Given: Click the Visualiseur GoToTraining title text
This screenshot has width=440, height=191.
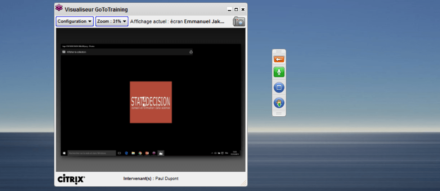Looking at the screenshot, I should tap(96, 10).
